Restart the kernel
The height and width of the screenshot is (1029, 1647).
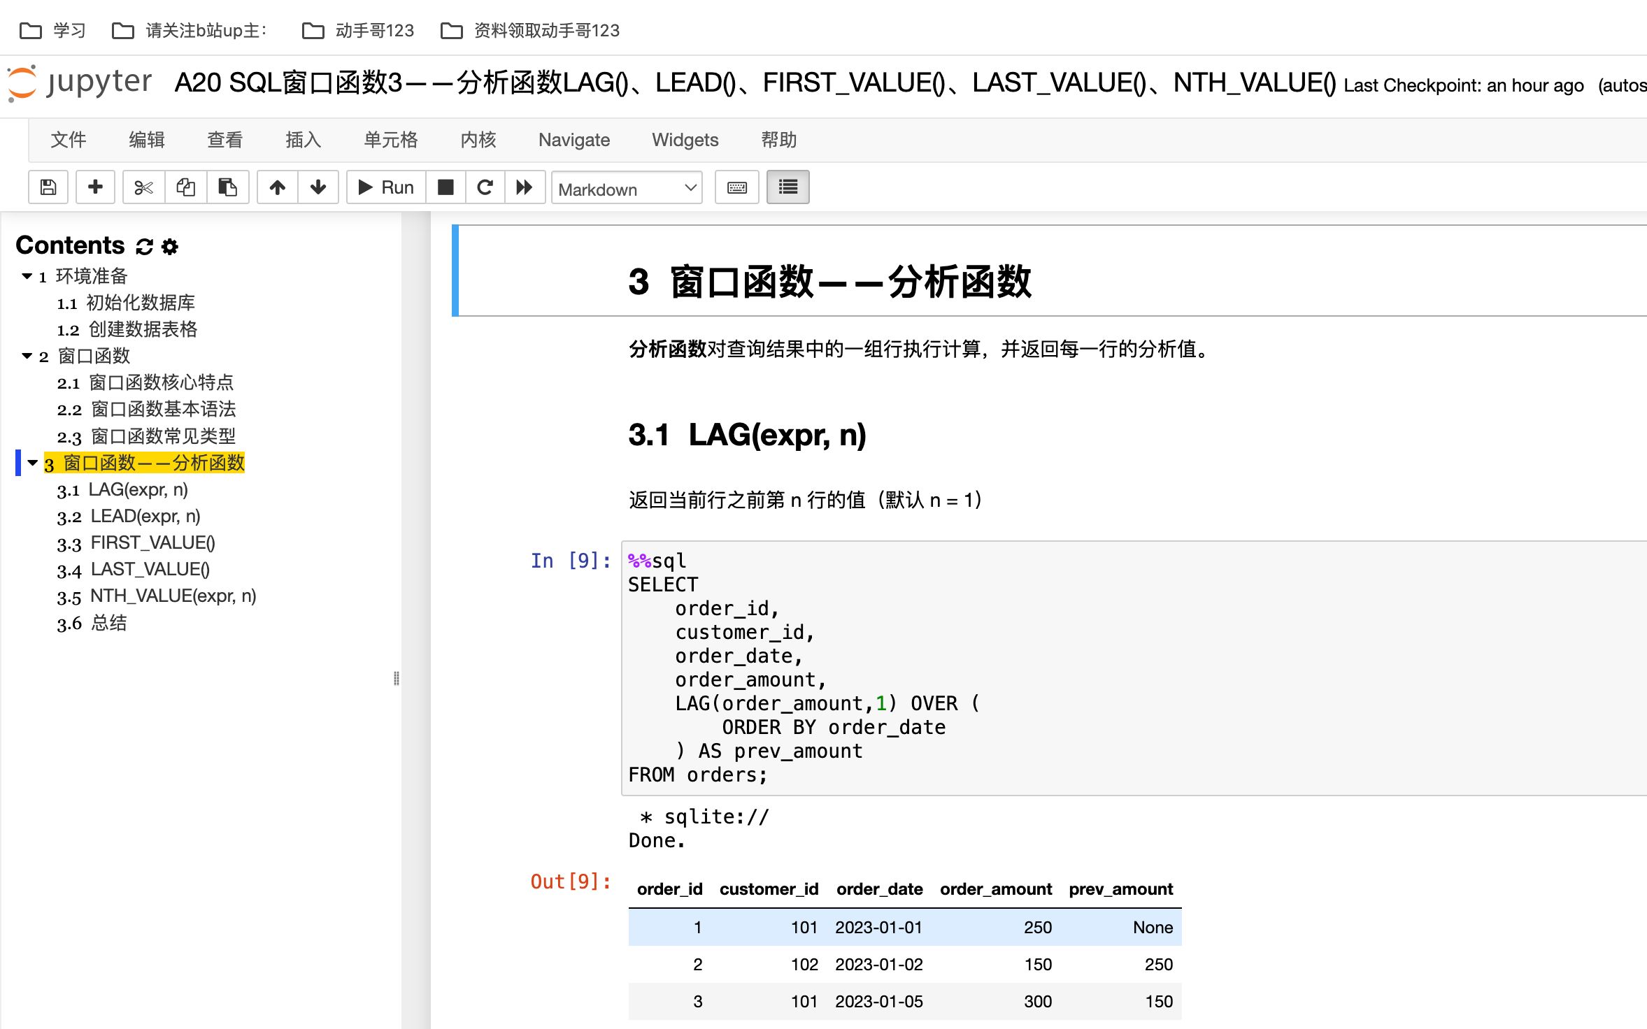485,187
